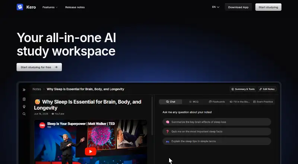The width and height of the screenshot is (298, 164).
Task: Expand the Features dropdown menu
Action: point(50,7)
